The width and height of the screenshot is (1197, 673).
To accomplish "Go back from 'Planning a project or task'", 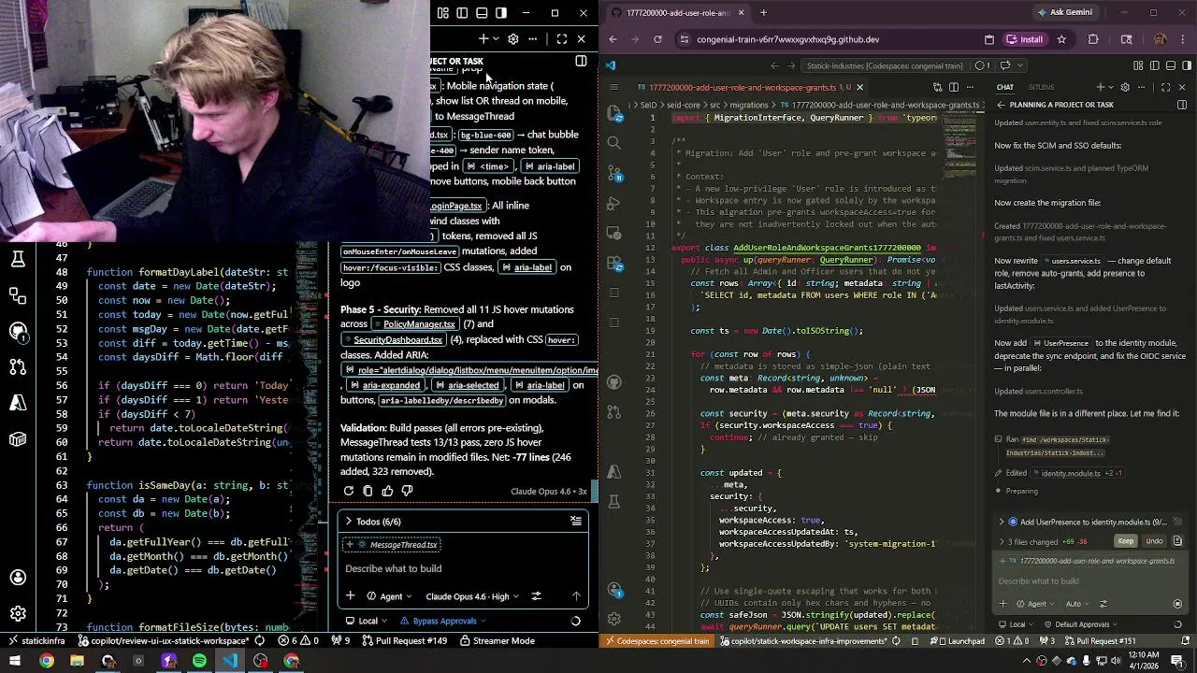I will coord(1001,105).
